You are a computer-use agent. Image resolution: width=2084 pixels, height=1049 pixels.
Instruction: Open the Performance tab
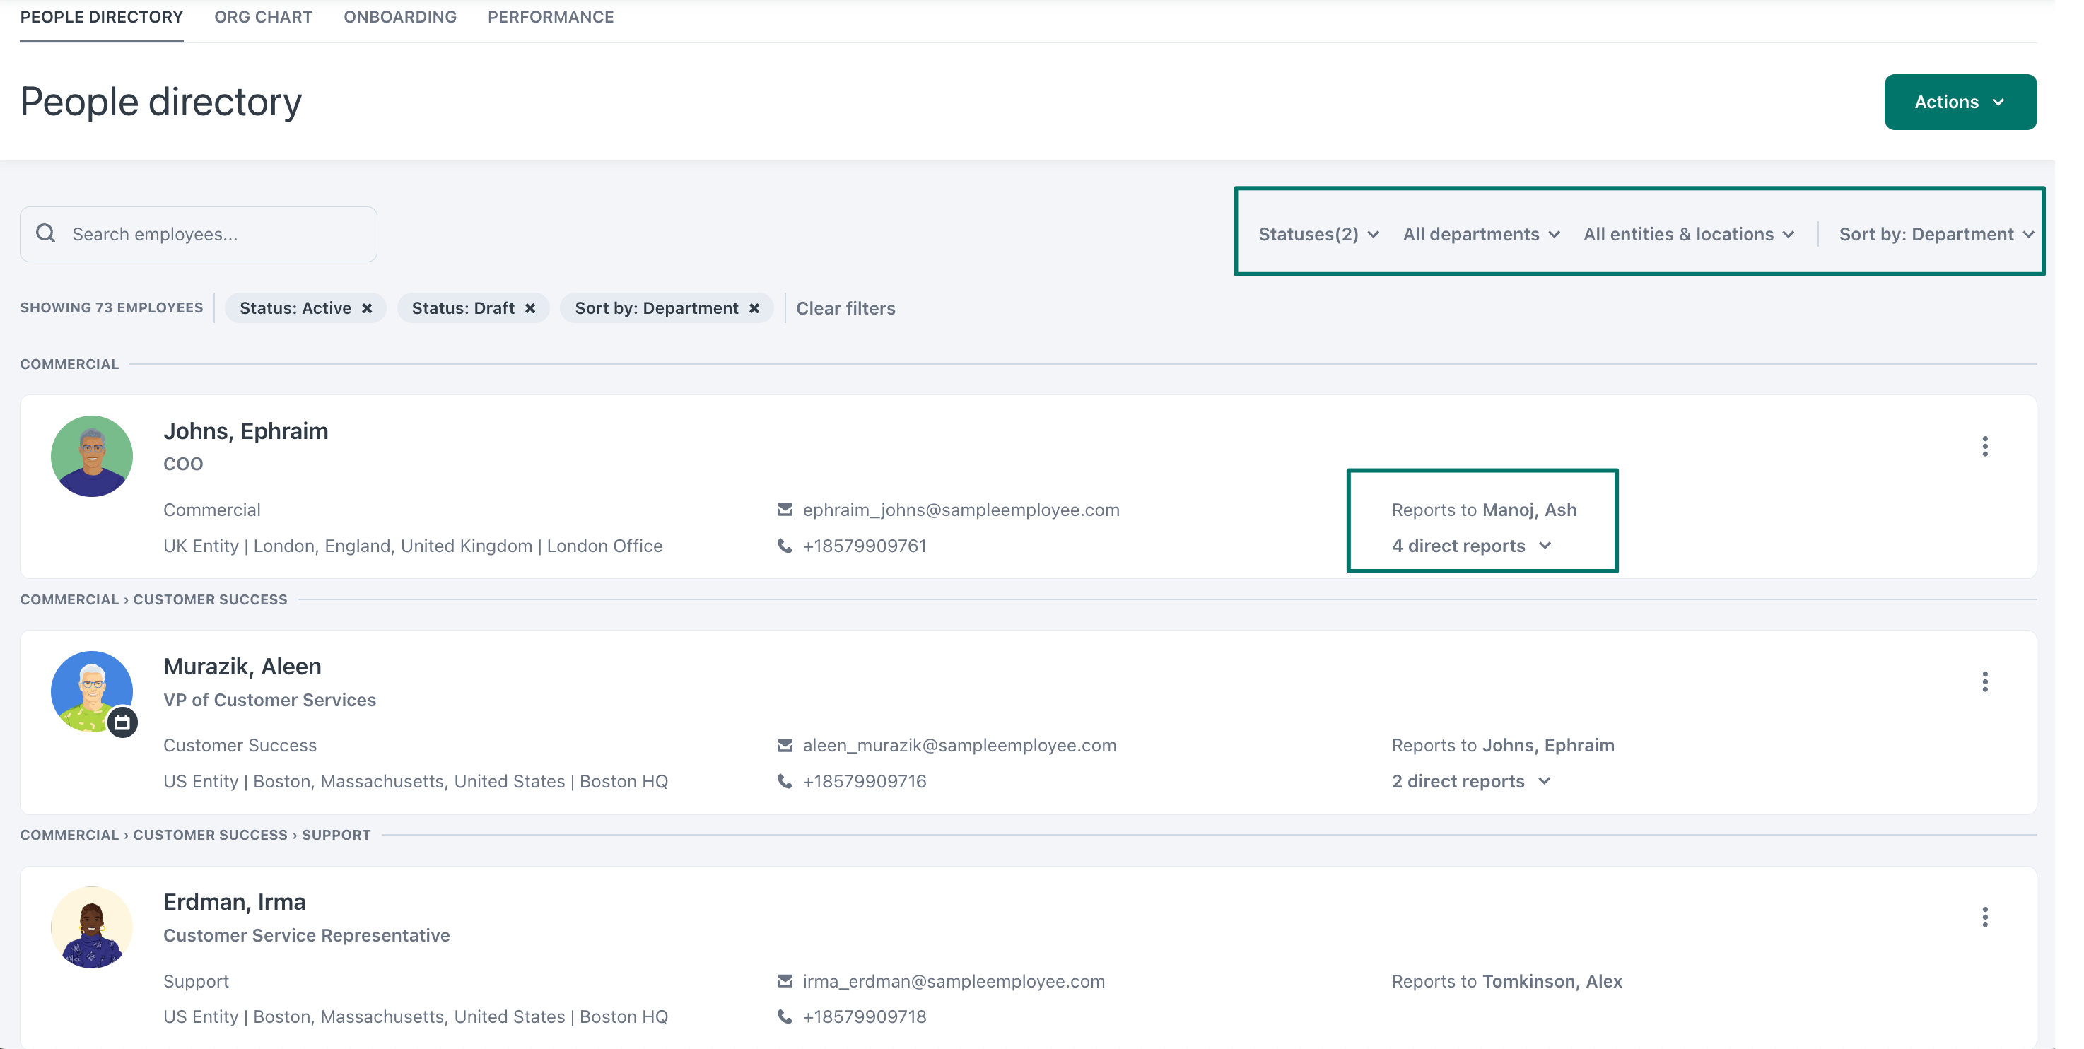[x=550, y=16]
